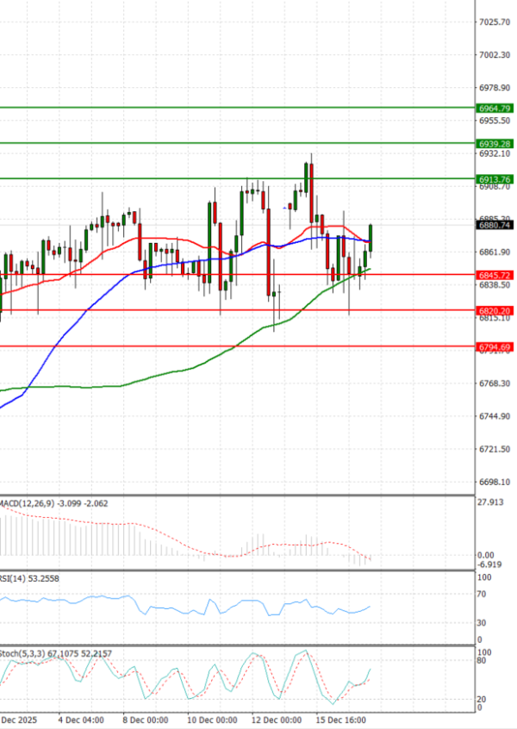Click the 15 Dec 16:00 time axis label
Image resolution: width=517 pixels, height=729 pixels.
click(x=343, y=718)
